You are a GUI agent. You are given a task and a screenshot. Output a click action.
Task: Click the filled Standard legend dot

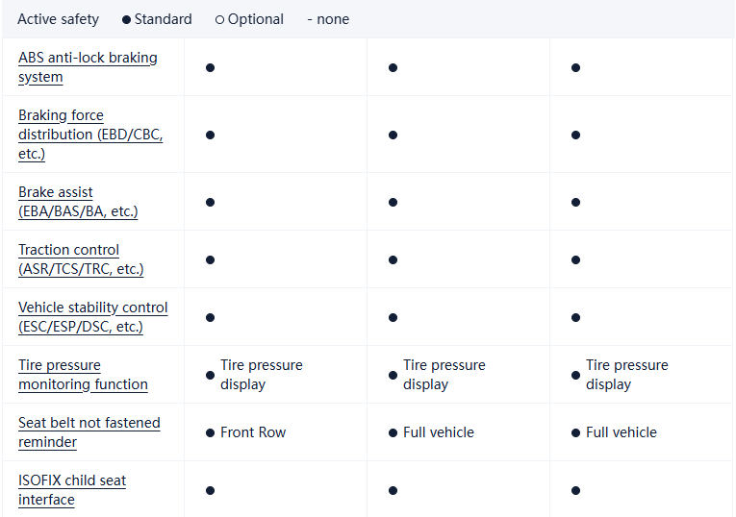[x=127, y=19]
